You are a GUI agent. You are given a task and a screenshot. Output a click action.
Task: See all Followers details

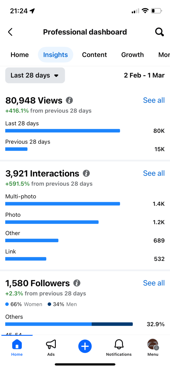(x=154, y=283)
